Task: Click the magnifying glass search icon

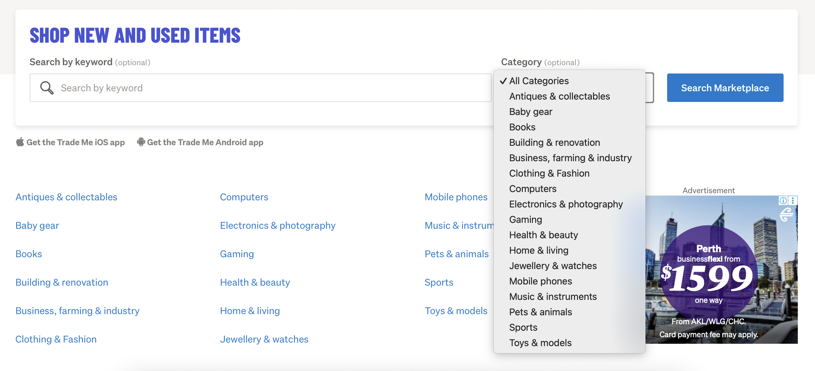Action: pyautogui.click(x=47, y=88)
